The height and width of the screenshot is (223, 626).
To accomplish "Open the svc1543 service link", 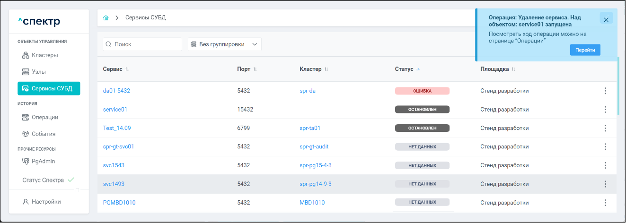I will point(114,165).
